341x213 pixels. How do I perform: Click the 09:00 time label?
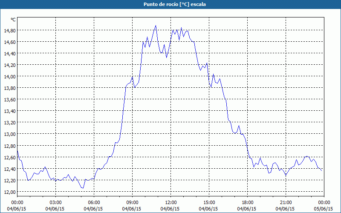click(x=133, y=203)
